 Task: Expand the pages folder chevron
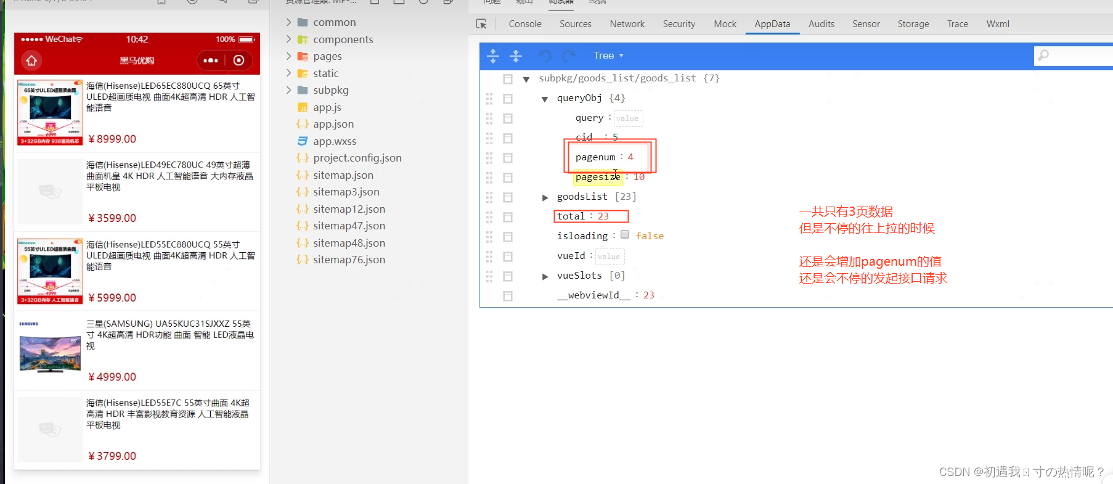[288, 56]
